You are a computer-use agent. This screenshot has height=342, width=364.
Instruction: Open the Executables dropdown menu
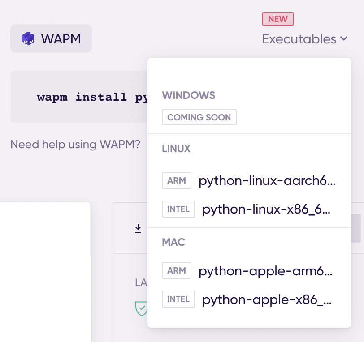pyautogui.click(x=299, y=39)
